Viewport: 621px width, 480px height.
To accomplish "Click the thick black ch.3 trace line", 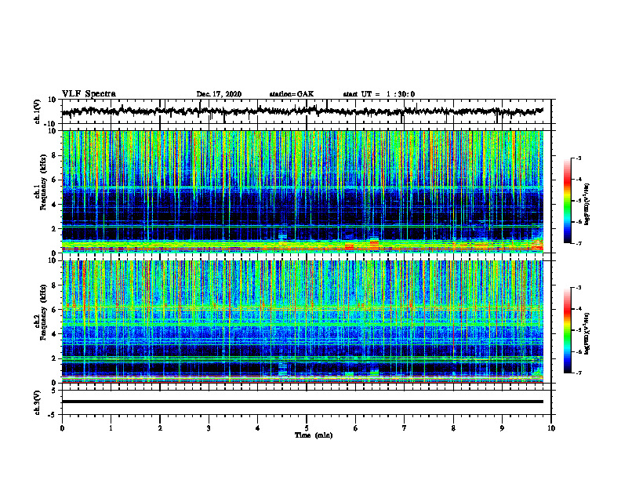I will (303, 402).
